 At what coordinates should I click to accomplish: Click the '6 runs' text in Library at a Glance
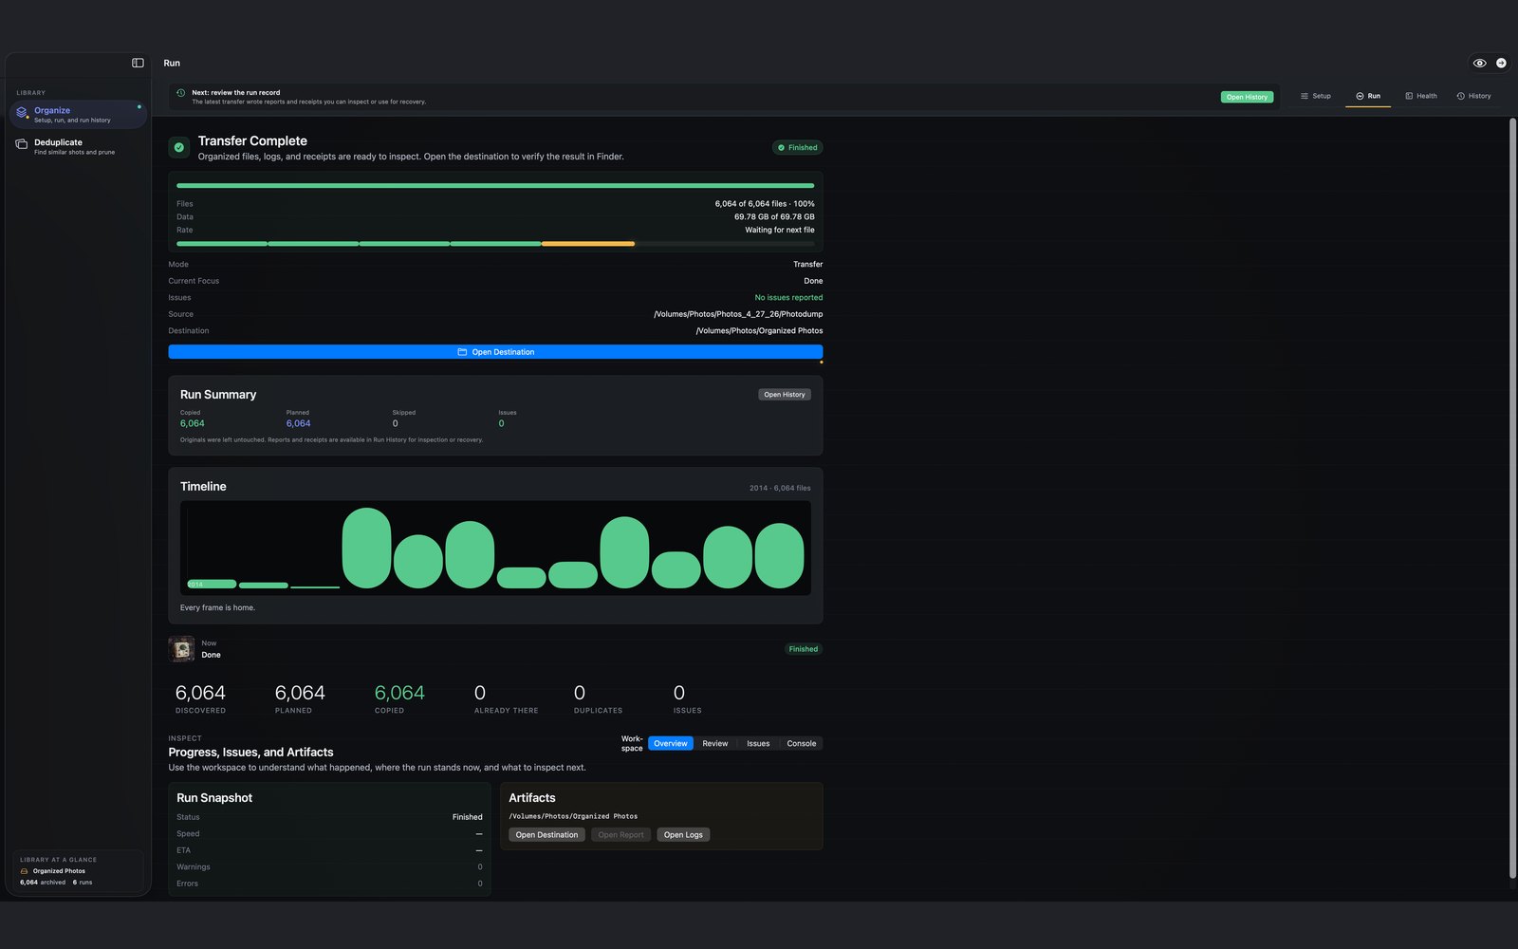(x=83, y=883)
